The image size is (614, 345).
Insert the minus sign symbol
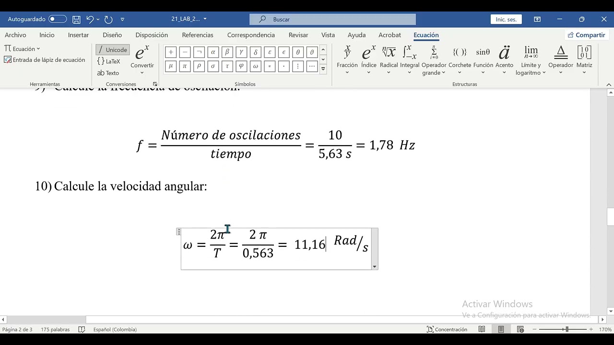click(x=185, y=52)
